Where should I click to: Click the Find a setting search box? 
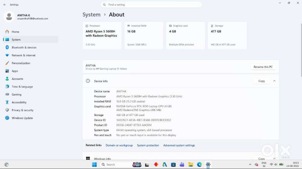tap(151, 5)
